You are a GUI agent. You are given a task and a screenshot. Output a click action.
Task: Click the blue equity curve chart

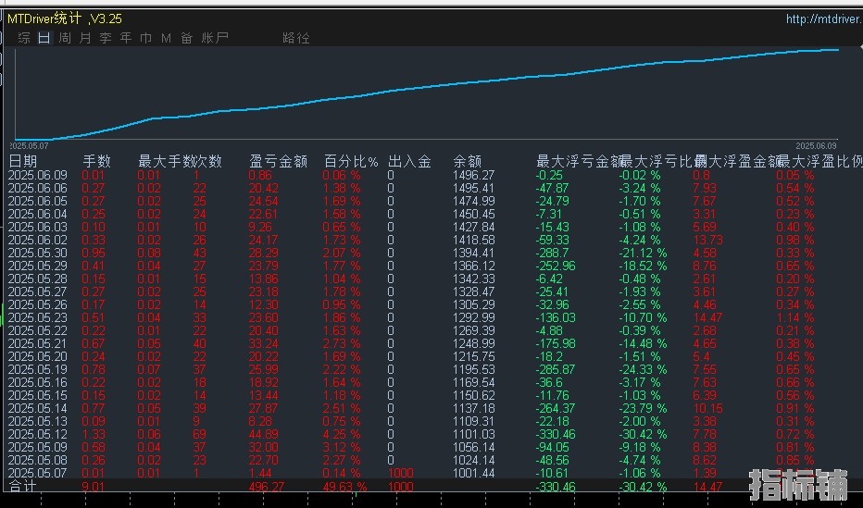[427, 93]
